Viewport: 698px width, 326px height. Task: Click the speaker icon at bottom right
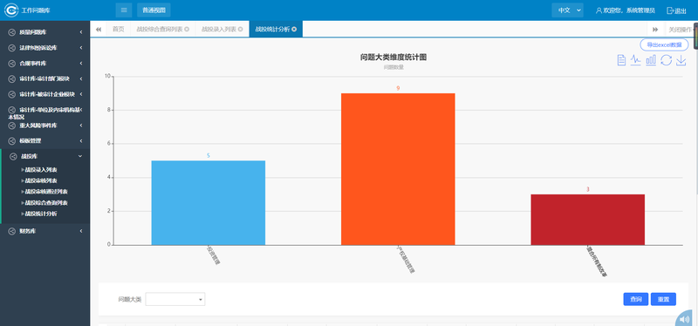pos(686,319)
